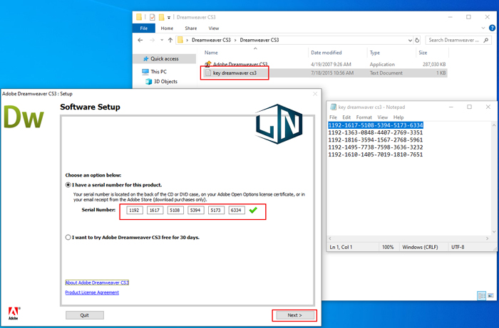Click the search magnifier in Explorer
The width and height of the screenshot is (499, 328).
pos(485,40)
